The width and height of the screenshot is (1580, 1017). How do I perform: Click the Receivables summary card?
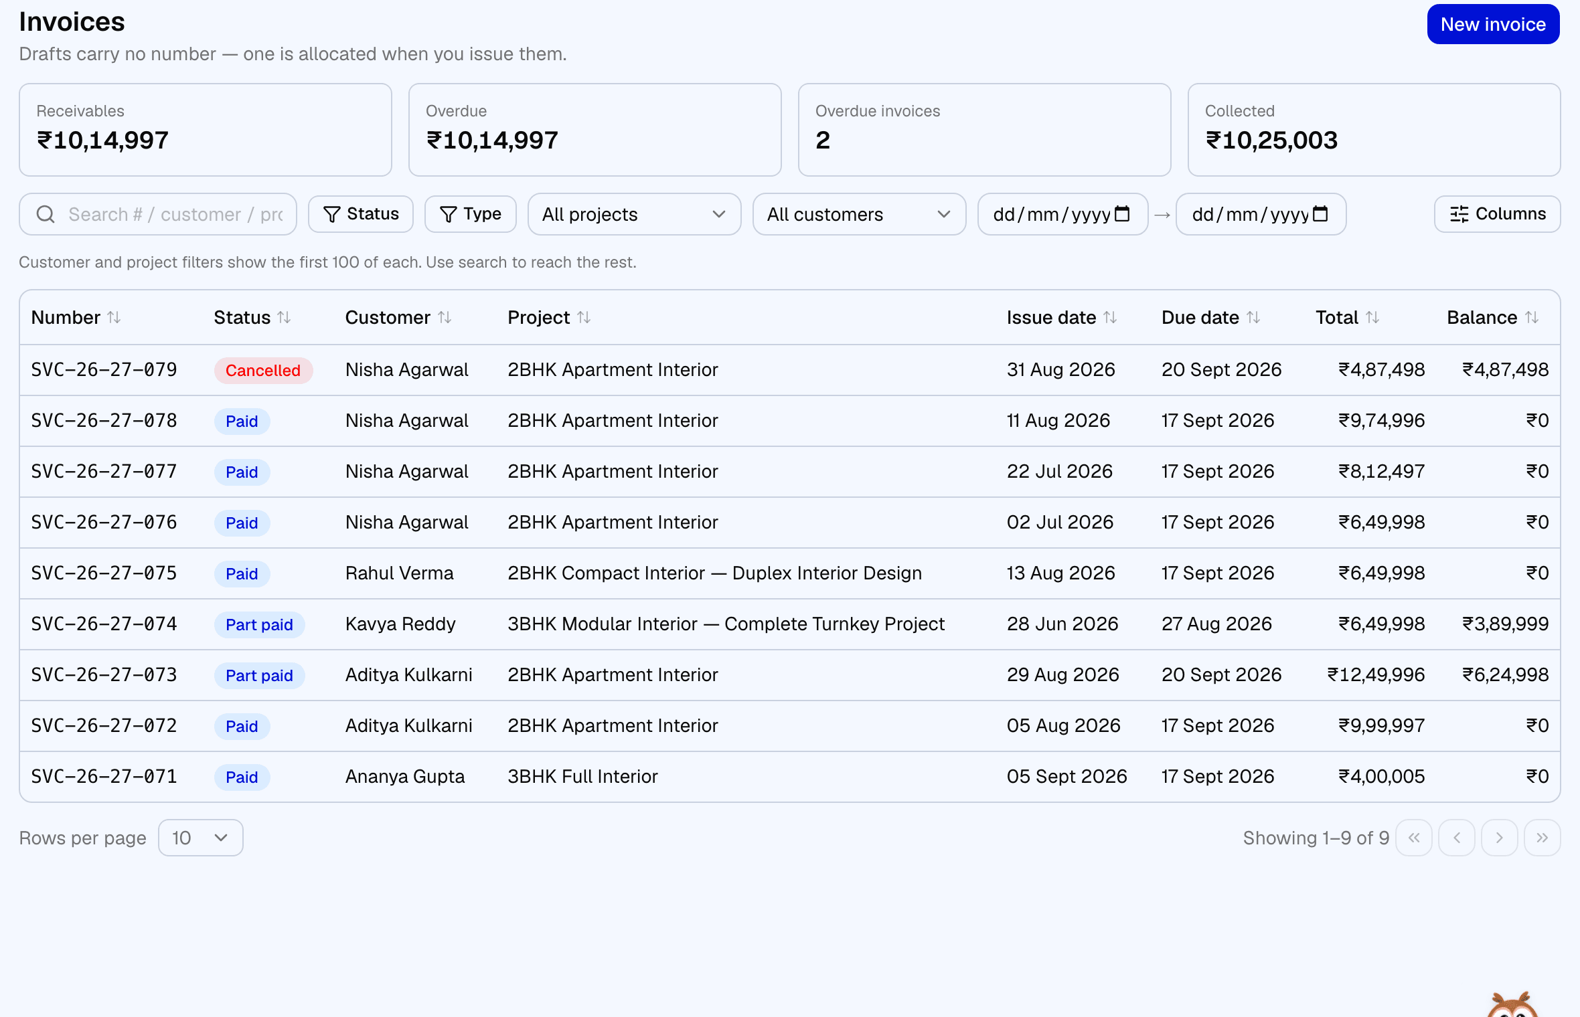pos(206,130)
